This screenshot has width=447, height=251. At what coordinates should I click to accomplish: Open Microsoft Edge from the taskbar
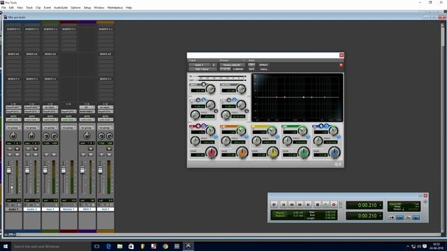point(108,246)
